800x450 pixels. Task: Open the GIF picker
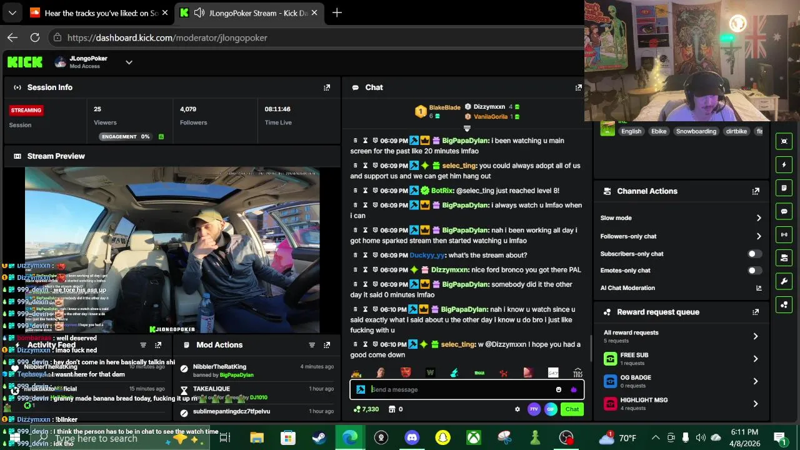tap(551, 409)
